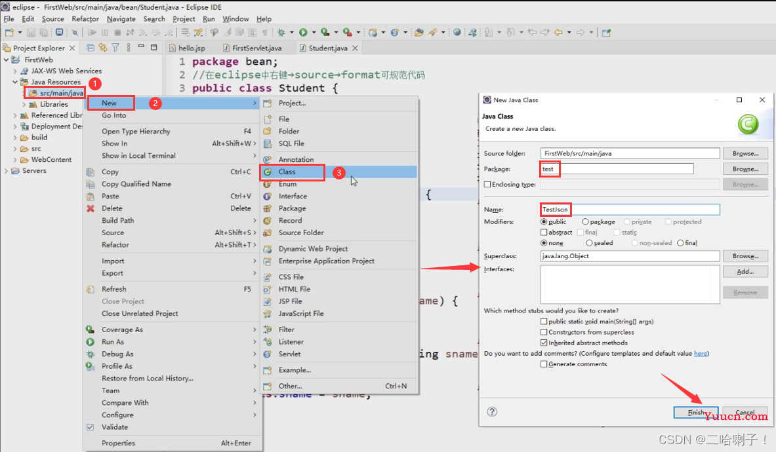The width and height of the screenshot is (776, 452).
Task: Click the Debug bug icon in toolbar
Action: (x=281, y=32)
